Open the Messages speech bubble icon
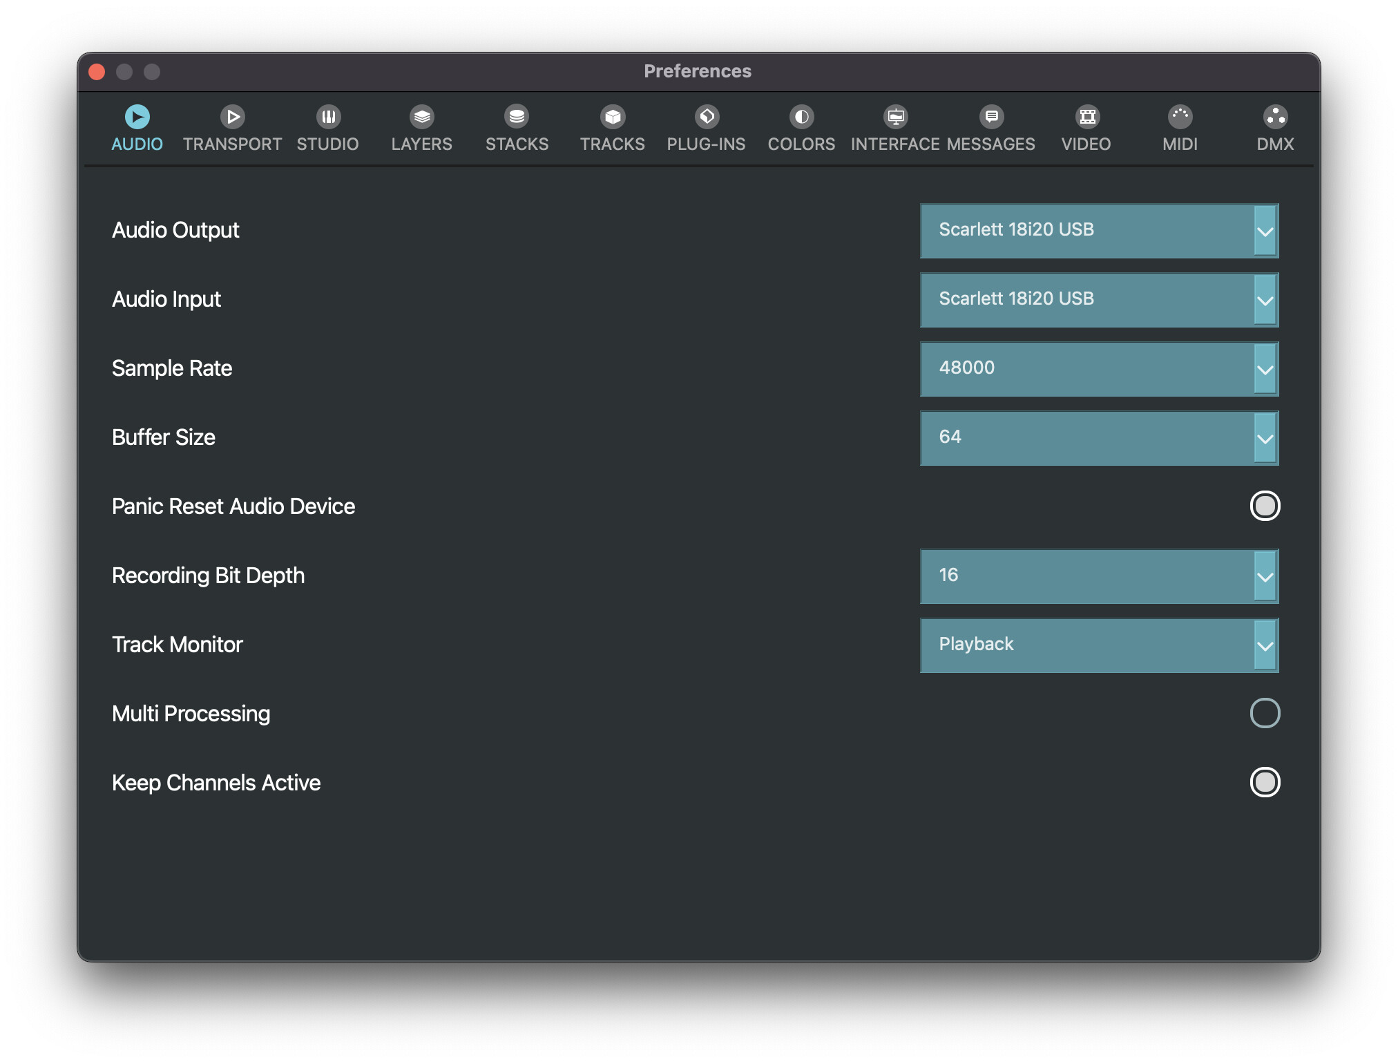This screenshot has width=1398, height=1064. [991, 117]
